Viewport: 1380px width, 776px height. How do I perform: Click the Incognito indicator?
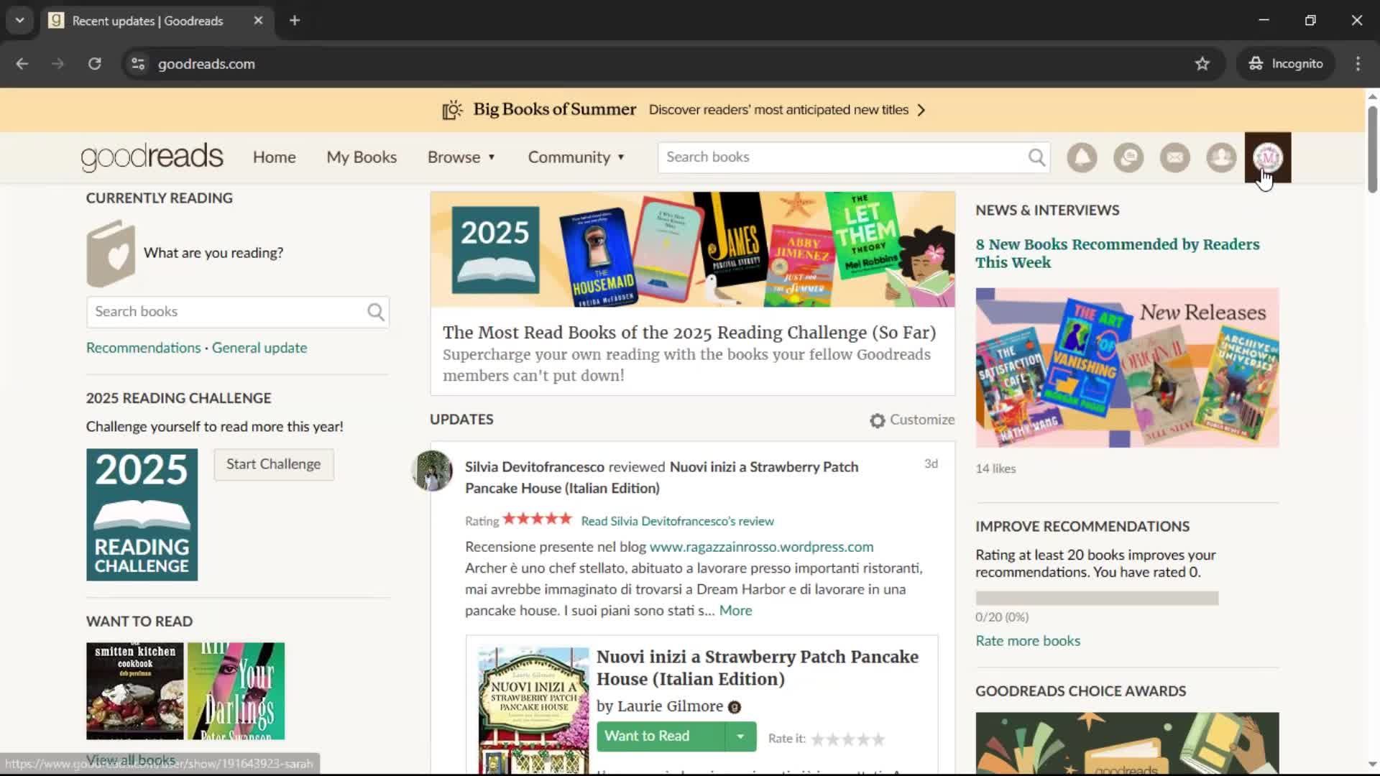click(1286, 64)
